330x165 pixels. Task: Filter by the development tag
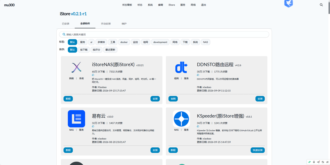(x=160, y=42)
